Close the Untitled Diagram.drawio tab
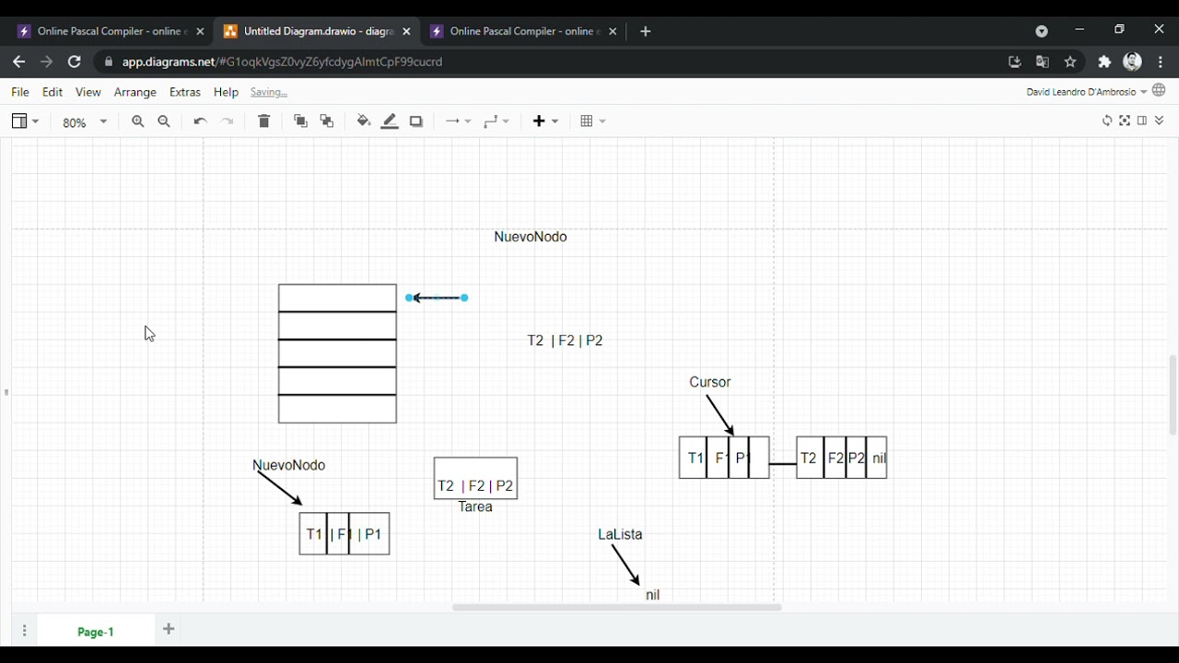This screenshot has height=663, width=1179. coord(407,31)
